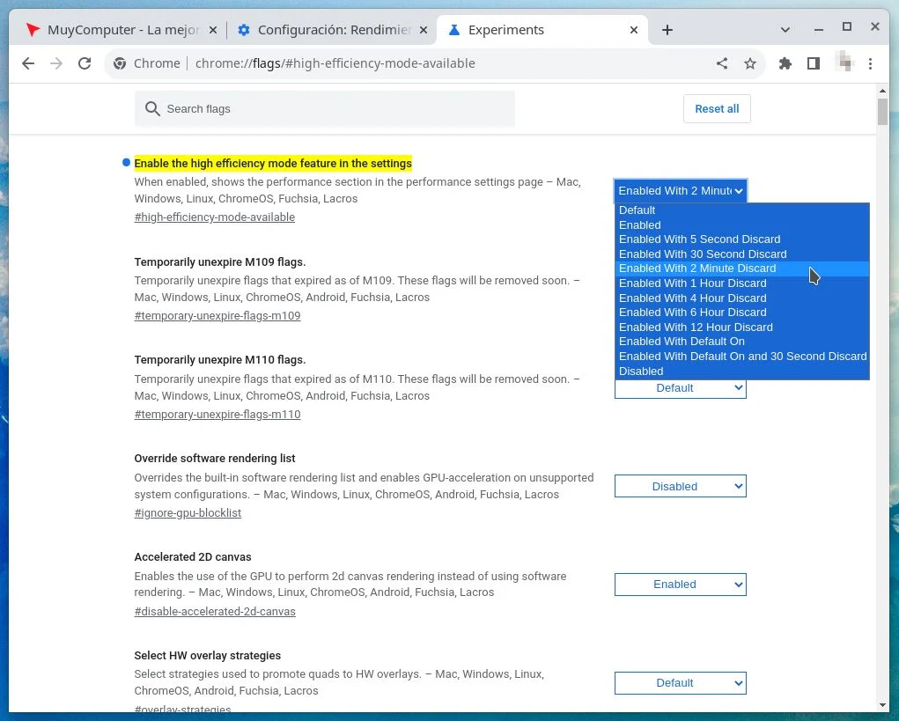
Task: Click the Temporarily unexpire M109 flags heading
Action: [x=219, y=262]
